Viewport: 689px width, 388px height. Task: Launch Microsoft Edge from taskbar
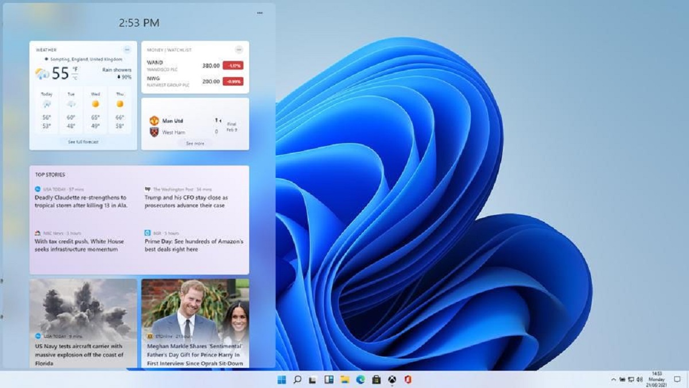coord(361,379)
